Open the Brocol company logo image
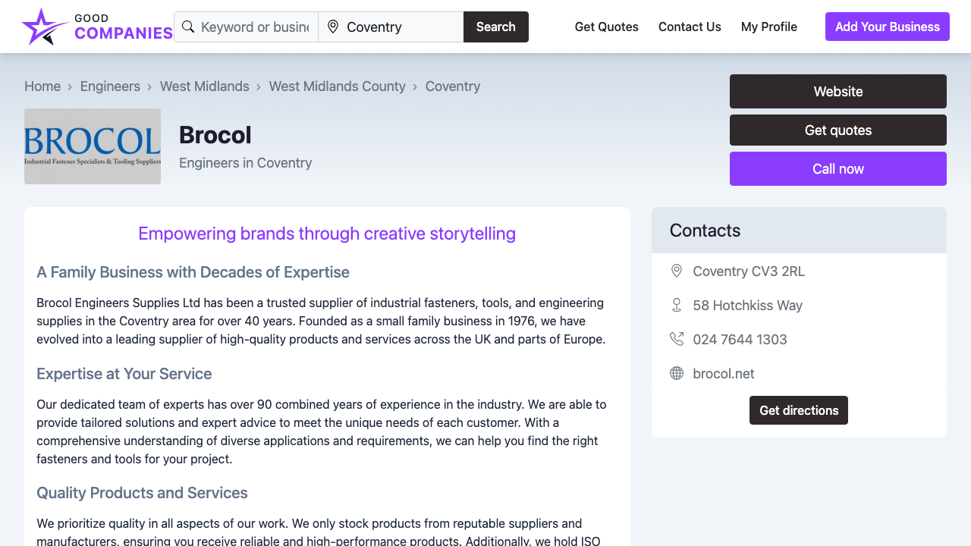971x546 pixels. pyautogui.click(x=92, y=146)
